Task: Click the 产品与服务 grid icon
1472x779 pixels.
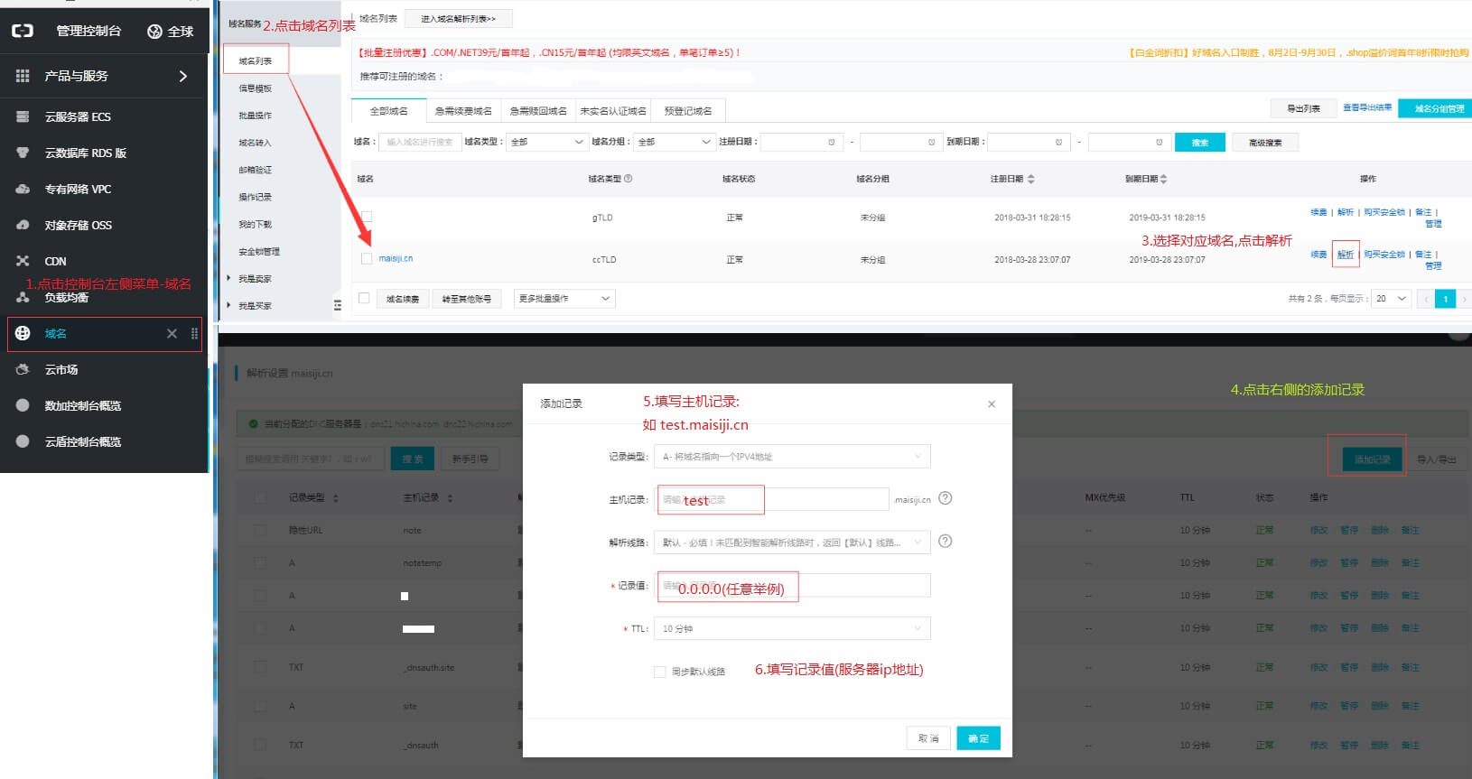Action: [x=23, y=76]
